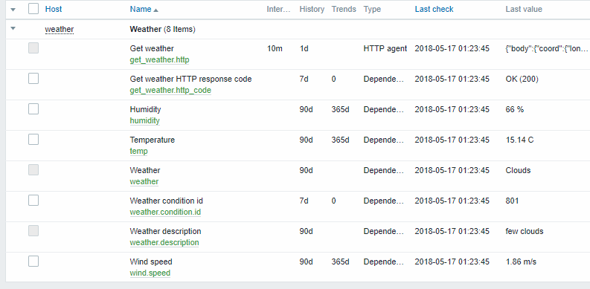Click the Weather (8 Items) group title
590x289 pixels.
[x=162, y=29]
